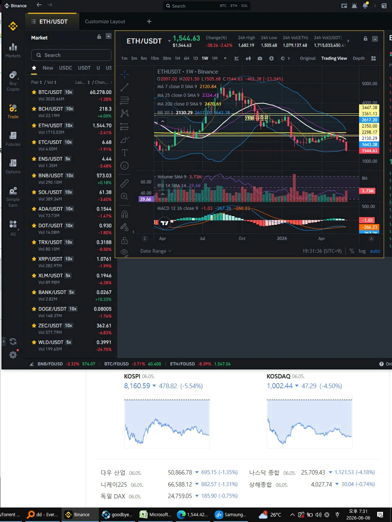392x522 pixels.
Task: Open the ruler measure tool
Action: coord(125,183)
